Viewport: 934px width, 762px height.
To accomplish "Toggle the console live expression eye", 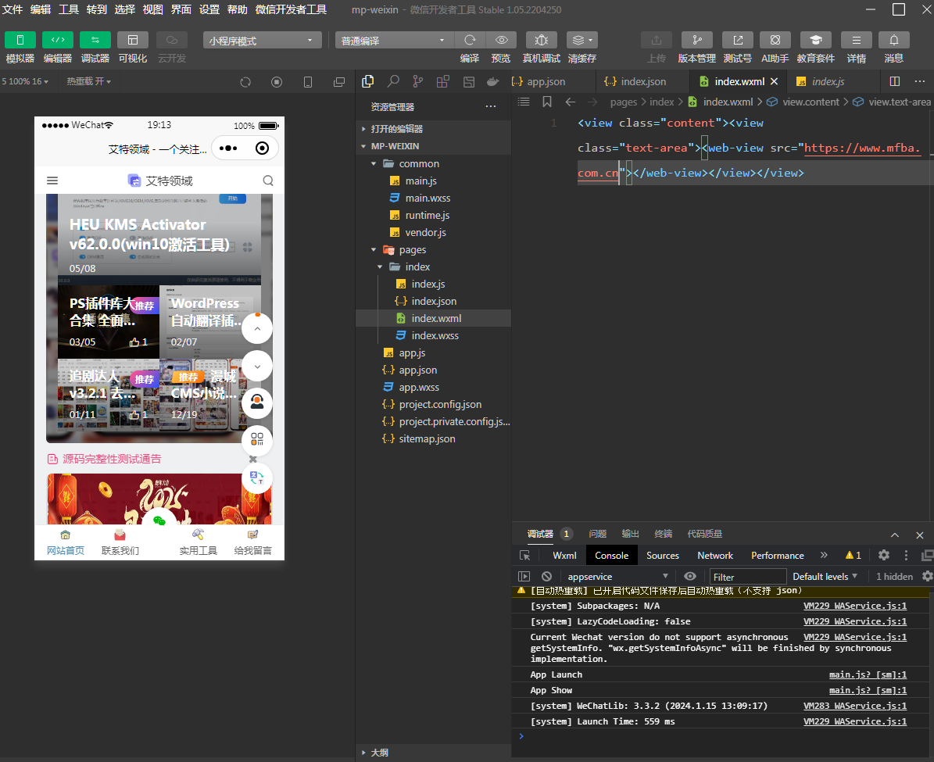I will click(690, 576).
